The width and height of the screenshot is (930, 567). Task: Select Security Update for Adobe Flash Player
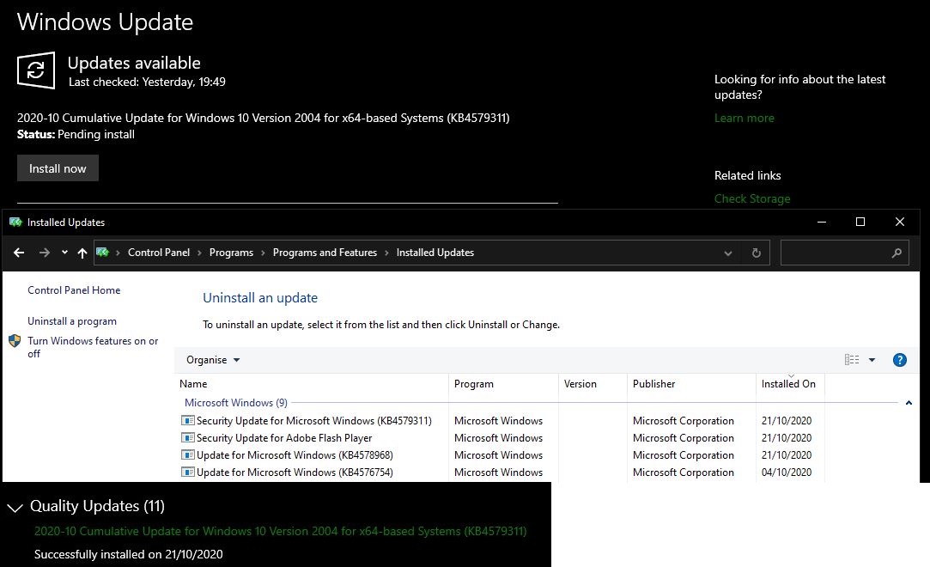tap(284, 437)
